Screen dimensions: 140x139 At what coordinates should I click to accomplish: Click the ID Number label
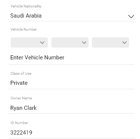[x=19, y=123]
